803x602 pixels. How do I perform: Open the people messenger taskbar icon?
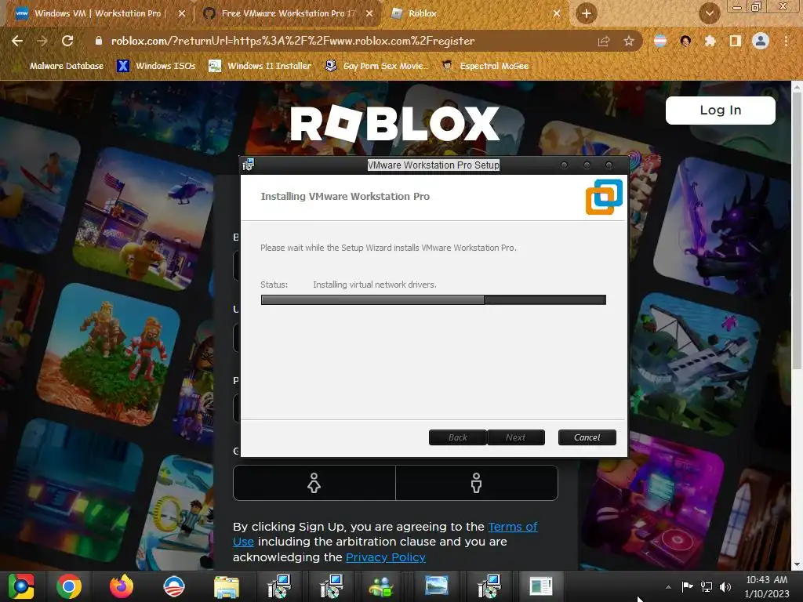(x=382, y=586)
